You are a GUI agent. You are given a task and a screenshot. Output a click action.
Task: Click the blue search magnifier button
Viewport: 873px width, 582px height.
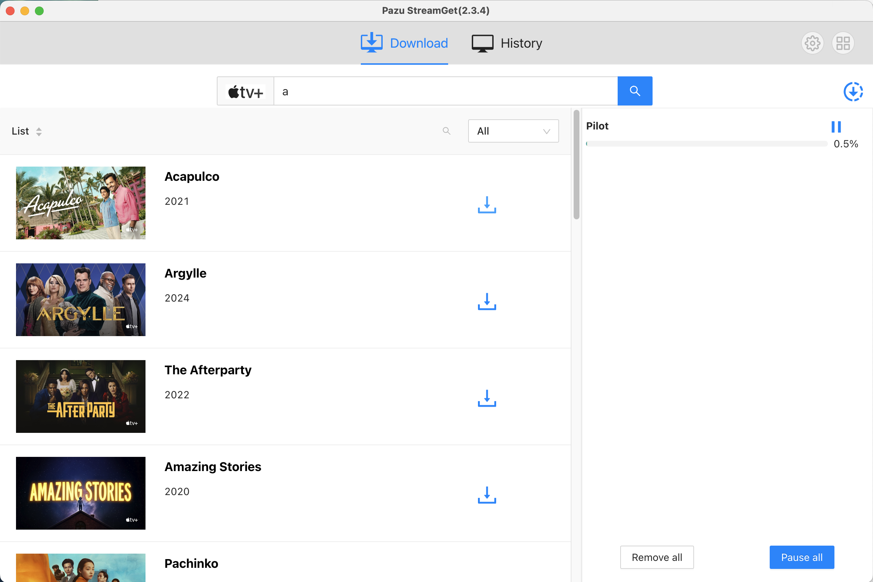(635, 91)
